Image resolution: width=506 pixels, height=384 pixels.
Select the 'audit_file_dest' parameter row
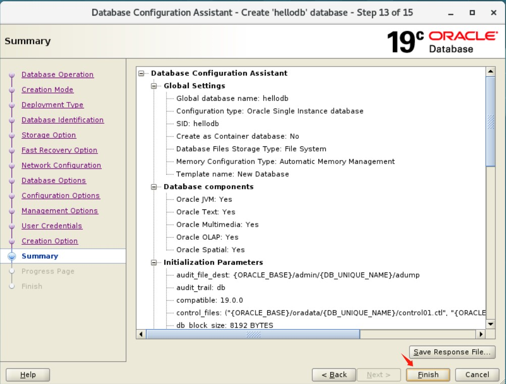coord(298,276)
